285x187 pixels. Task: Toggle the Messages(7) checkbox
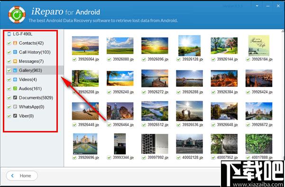[x=9, y=61]
